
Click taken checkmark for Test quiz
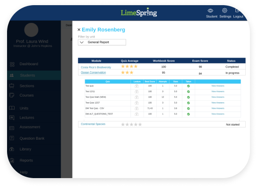coord(188,86)
